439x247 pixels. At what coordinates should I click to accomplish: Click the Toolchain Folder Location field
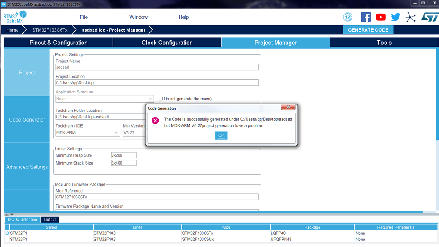point(101,117)
